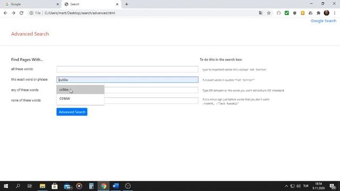This screenshot has height=191, width=340.
Task: Open the Chrome three-dot menu
Action: (x=335, y=13)
